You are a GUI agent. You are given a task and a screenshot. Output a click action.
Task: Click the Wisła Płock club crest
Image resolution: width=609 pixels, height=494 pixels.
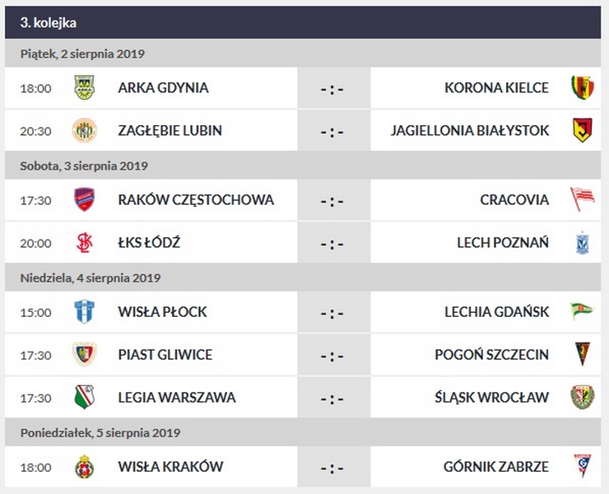(x=84, y=312)
